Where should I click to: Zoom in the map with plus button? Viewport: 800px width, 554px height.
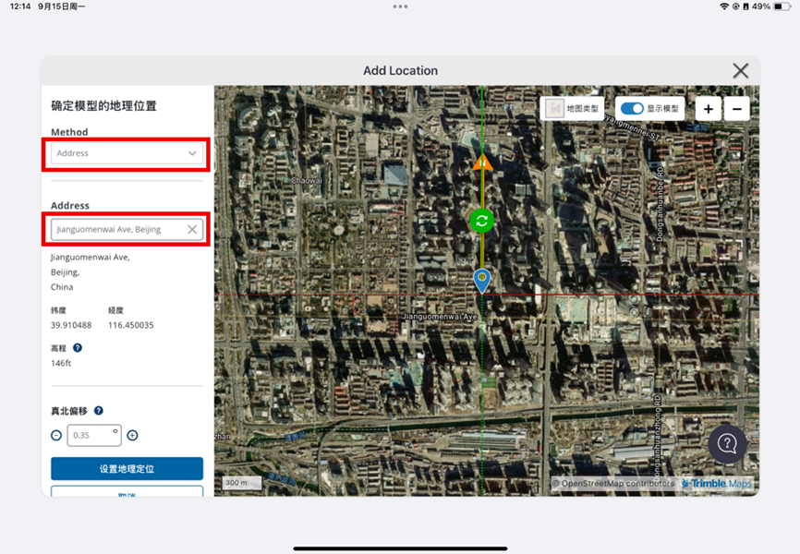click(708, 109)
